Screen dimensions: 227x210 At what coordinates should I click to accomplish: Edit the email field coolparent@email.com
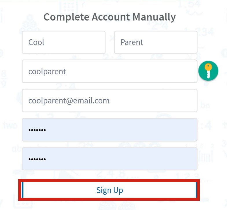click(109, 101)
